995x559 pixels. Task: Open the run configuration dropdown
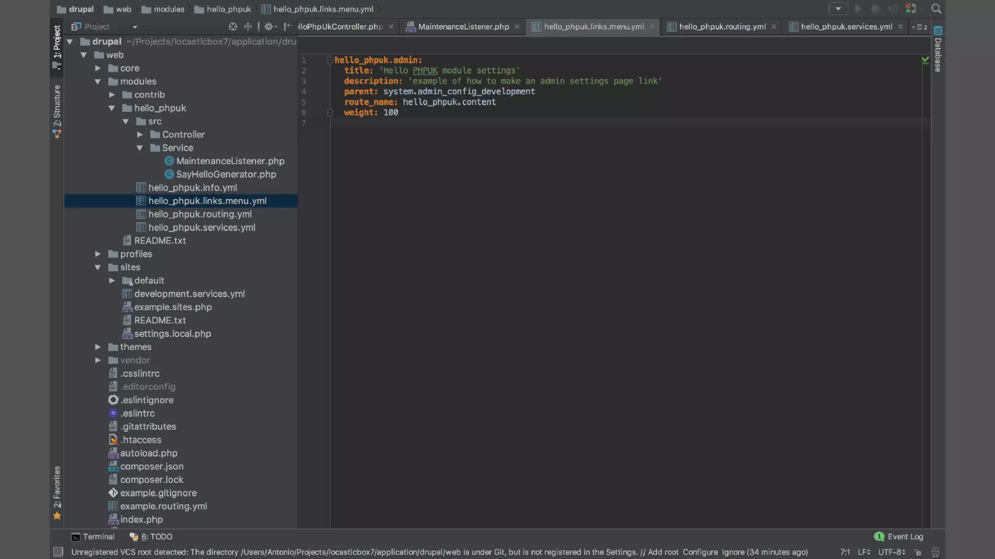[838, 9]
